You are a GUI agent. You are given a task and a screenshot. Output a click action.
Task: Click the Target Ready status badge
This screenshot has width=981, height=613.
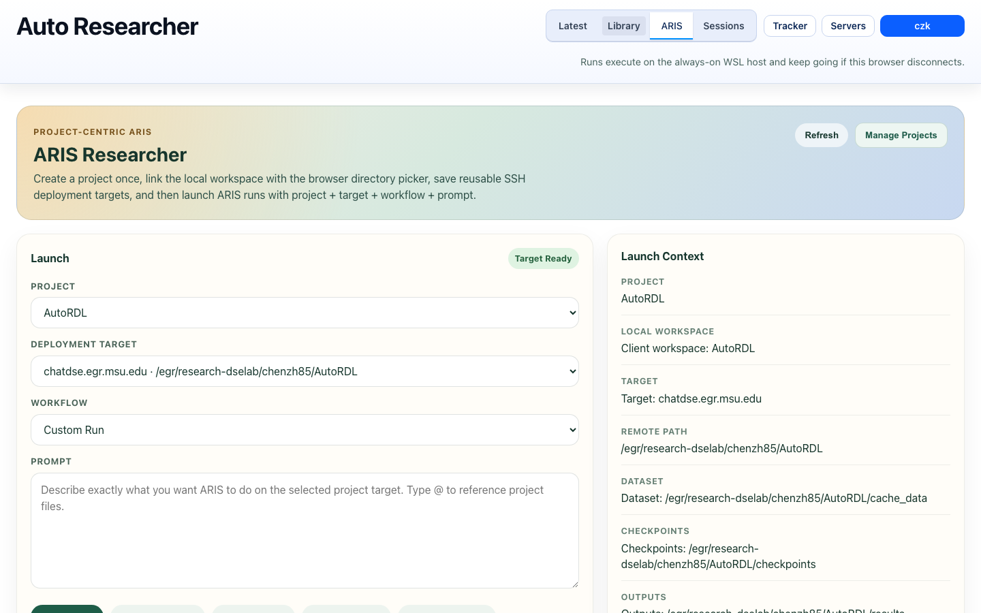pyautogui.click(x=543, y=258)
